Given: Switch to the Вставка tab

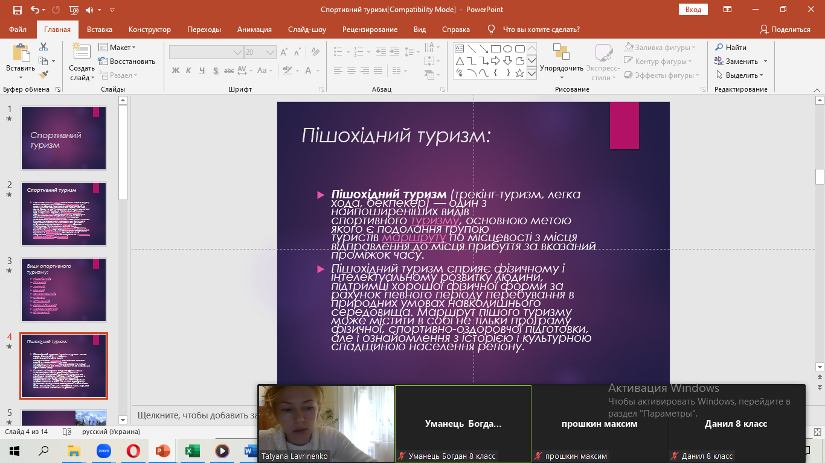Looking at the screenshot, I should (x=100, y=30).
